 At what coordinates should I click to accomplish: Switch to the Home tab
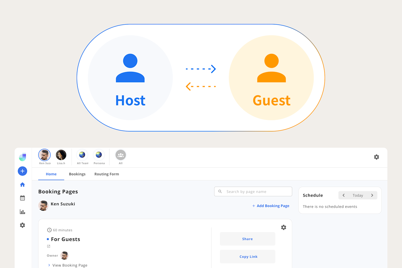click(x=51, y=174)
